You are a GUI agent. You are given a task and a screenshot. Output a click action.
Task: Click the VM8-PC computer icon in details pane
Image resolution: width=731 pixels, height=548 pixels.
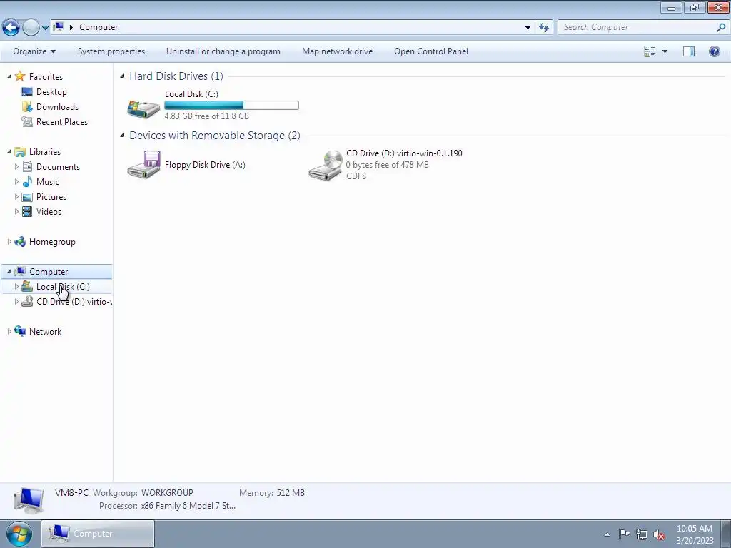tap(29, 500)
